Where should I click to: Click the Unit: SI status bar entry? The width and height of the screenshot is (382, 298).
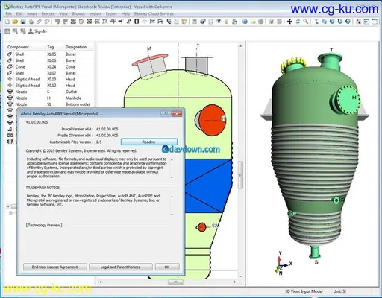(339, 291)
